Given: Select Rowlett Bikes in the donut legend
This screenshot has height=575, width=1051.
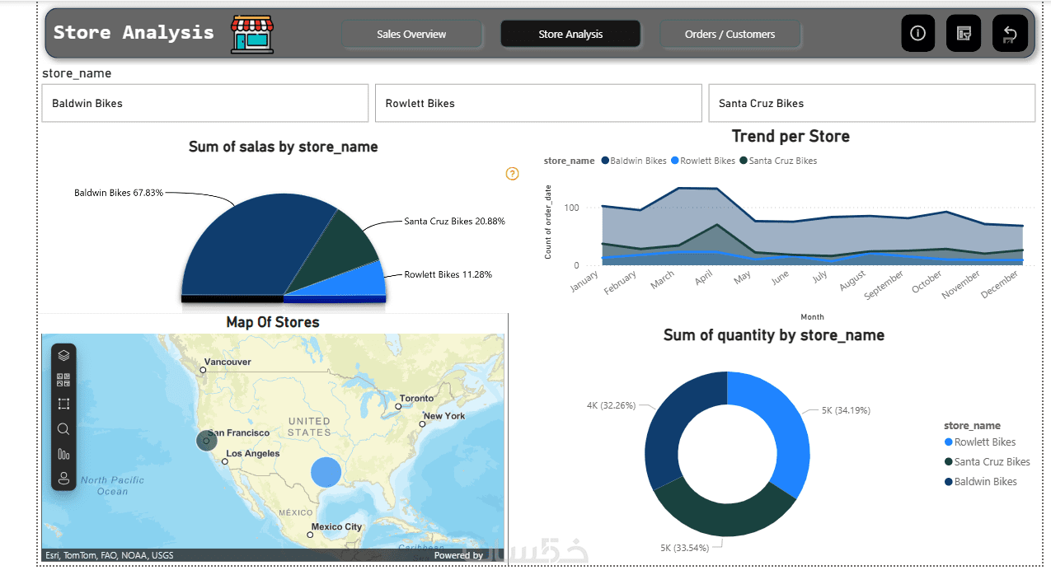Looking at the screenshot, I should (x=980, y=442).
